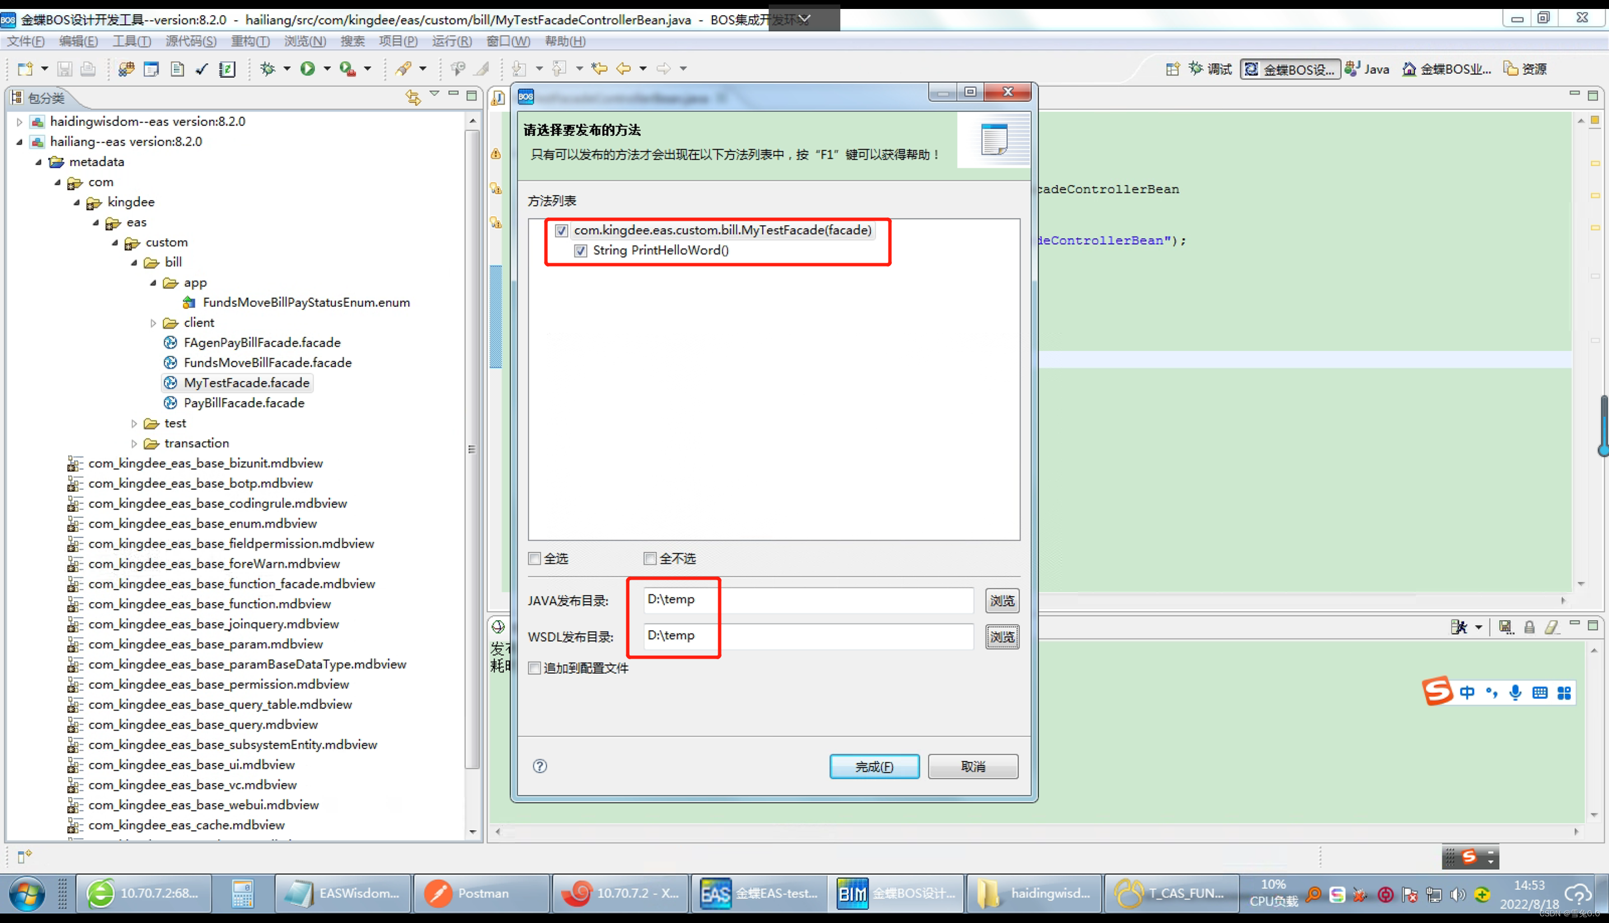
Task: Open the 运行(R) menu
Action: click(x=452, y=40)
